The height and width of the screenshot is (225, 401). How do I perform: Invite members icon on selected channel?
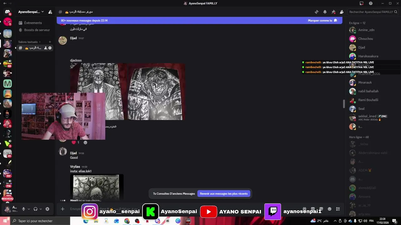pyautogui.click(x=46, y=48)
